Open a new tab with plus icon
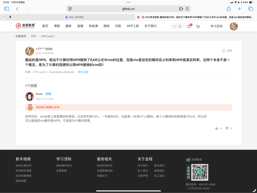 (239, 9)
